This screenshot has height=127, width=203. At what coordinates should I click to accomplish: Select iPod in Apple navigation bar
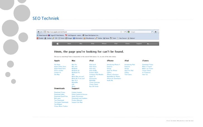click(x=93, y=44)
